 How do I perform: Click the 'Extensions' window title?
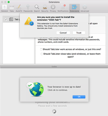[x=54, y=2]
